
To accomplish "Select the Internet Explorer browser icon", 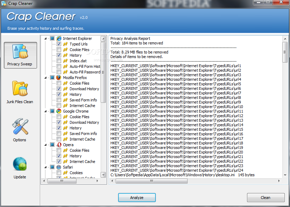I will [x=59, y=38].
